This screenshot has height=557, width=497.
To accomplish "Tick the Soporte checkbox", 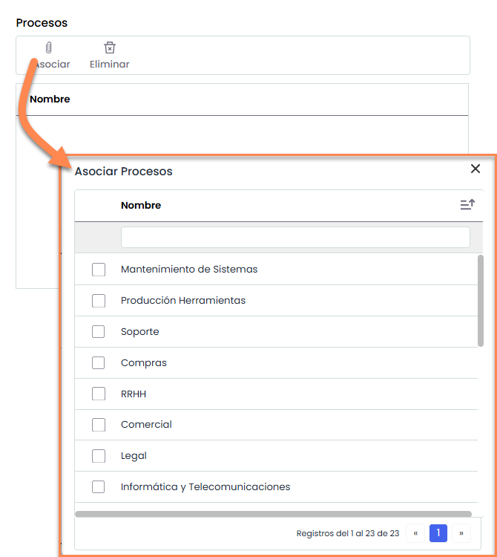I will tap(99, 332).
